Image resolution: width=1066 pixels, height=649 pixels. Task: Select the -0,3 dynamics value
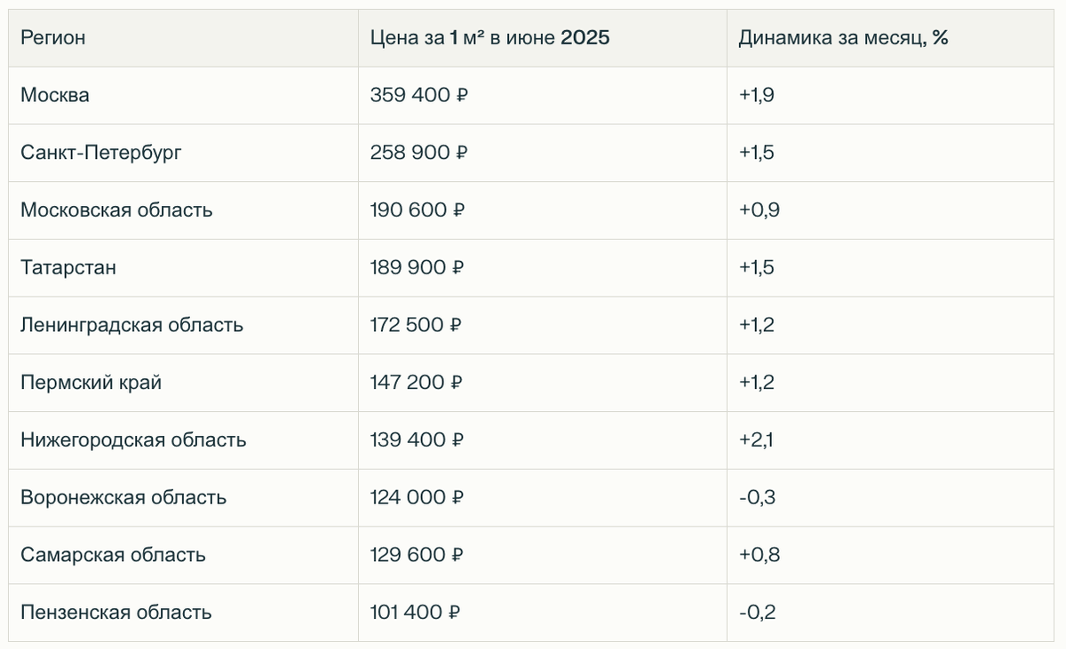[x=757, y=497]
